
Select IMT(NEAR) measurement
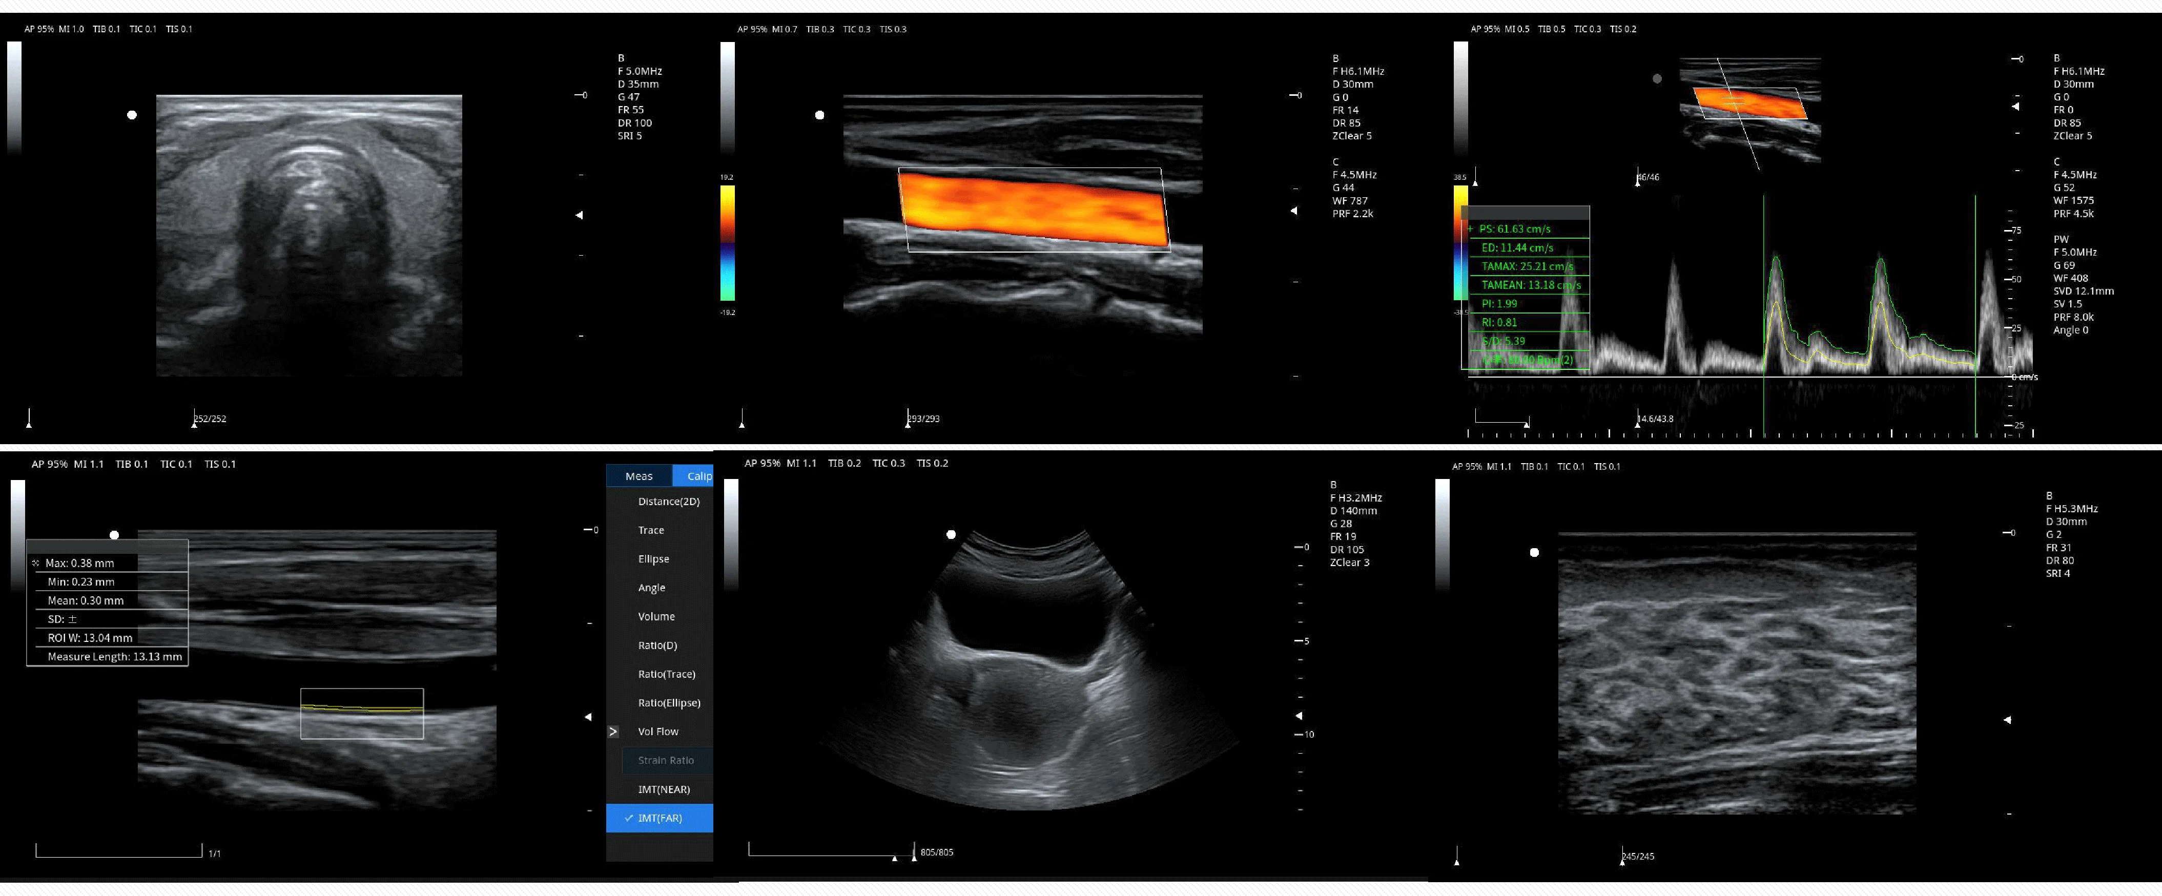[x=663, y=789]
